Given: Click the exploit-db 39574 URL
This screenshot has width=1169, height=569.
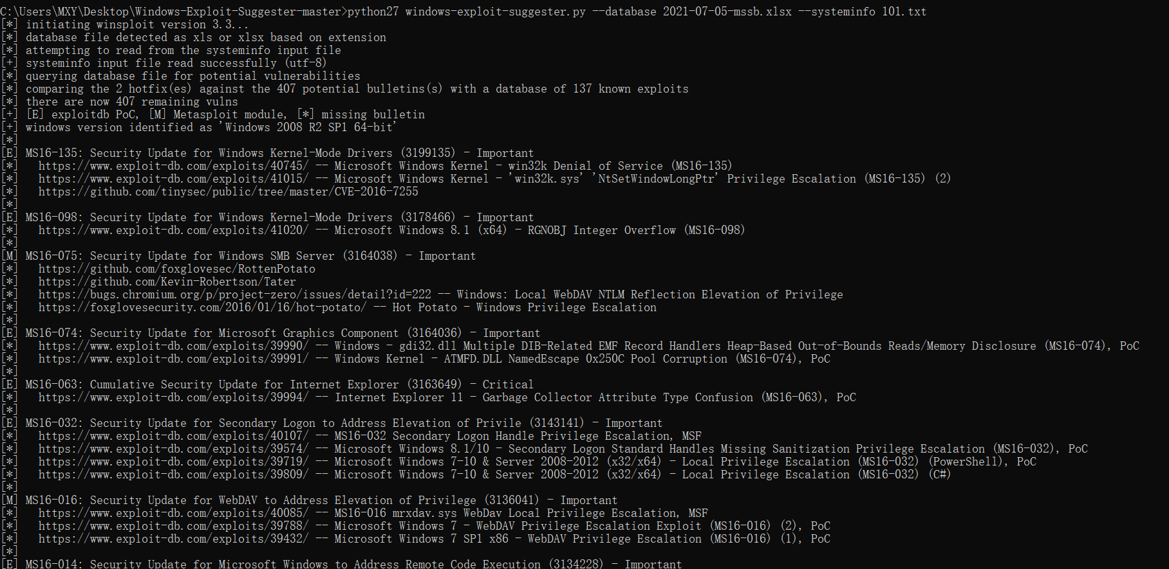Looking at the screenshot, I should [173, 449].
